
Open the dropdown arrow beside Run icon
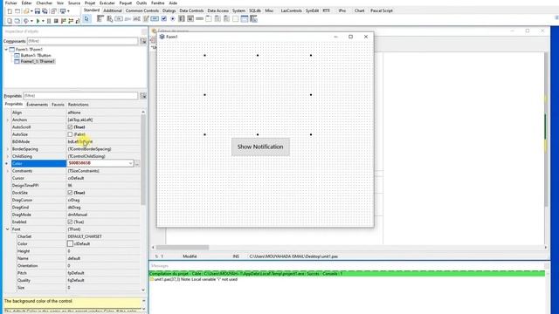(43, 21)
